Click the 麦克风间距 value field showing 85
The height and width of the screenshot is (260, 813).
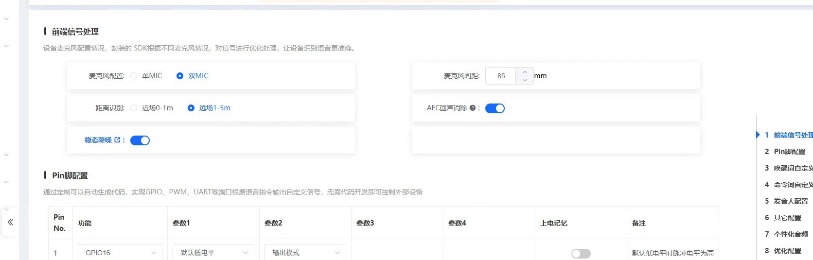[x=501, y=76]
